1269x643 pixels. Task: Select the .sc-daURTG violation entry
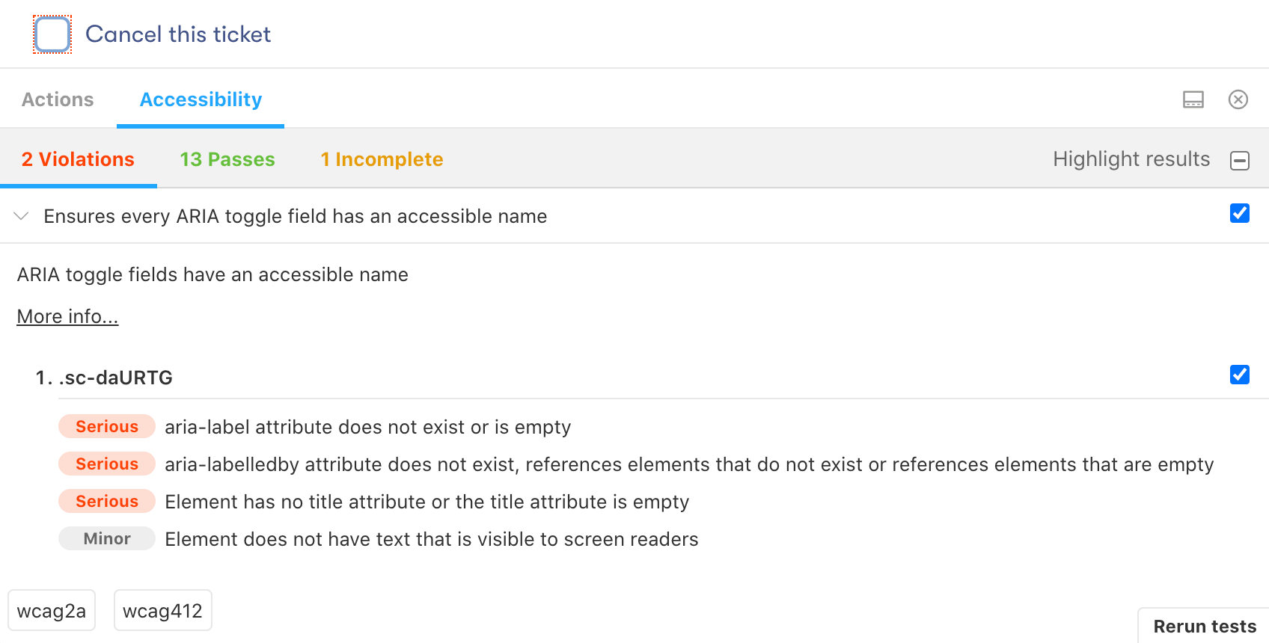pos(115,378)
